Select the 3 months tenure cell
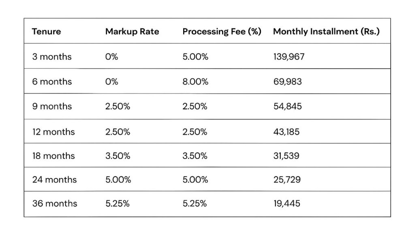The width and height of the screenshot is (415, 233). pos(52,57)
